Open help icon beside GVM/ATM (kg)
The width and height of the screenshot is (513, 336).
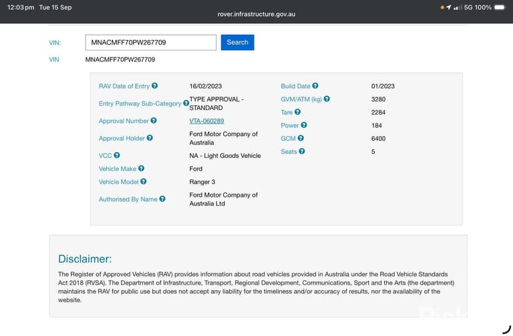click(327, 99)
